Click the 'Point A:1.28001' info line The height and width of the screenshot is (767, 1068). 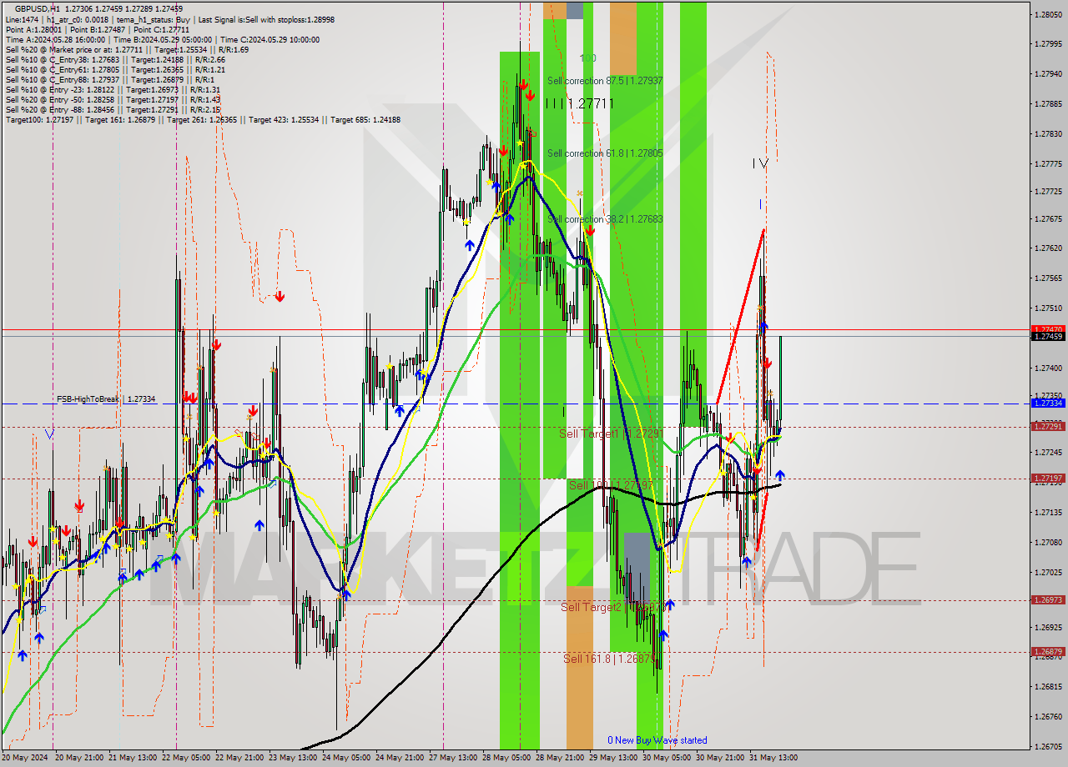(97, 29)
